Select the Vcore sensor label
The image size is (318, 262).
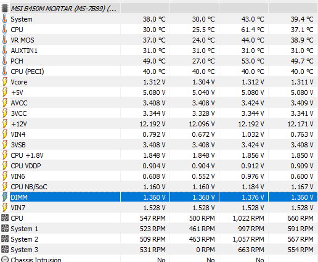tap(19, 82)
